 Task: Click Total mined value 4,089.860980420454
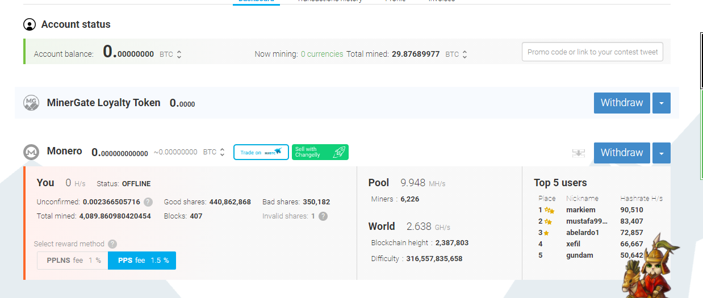pyautogui.click(x=115, y=216)
